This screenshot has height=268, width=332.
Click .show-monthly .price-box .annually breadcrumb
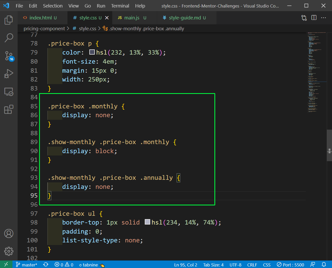tap(143, 29)
